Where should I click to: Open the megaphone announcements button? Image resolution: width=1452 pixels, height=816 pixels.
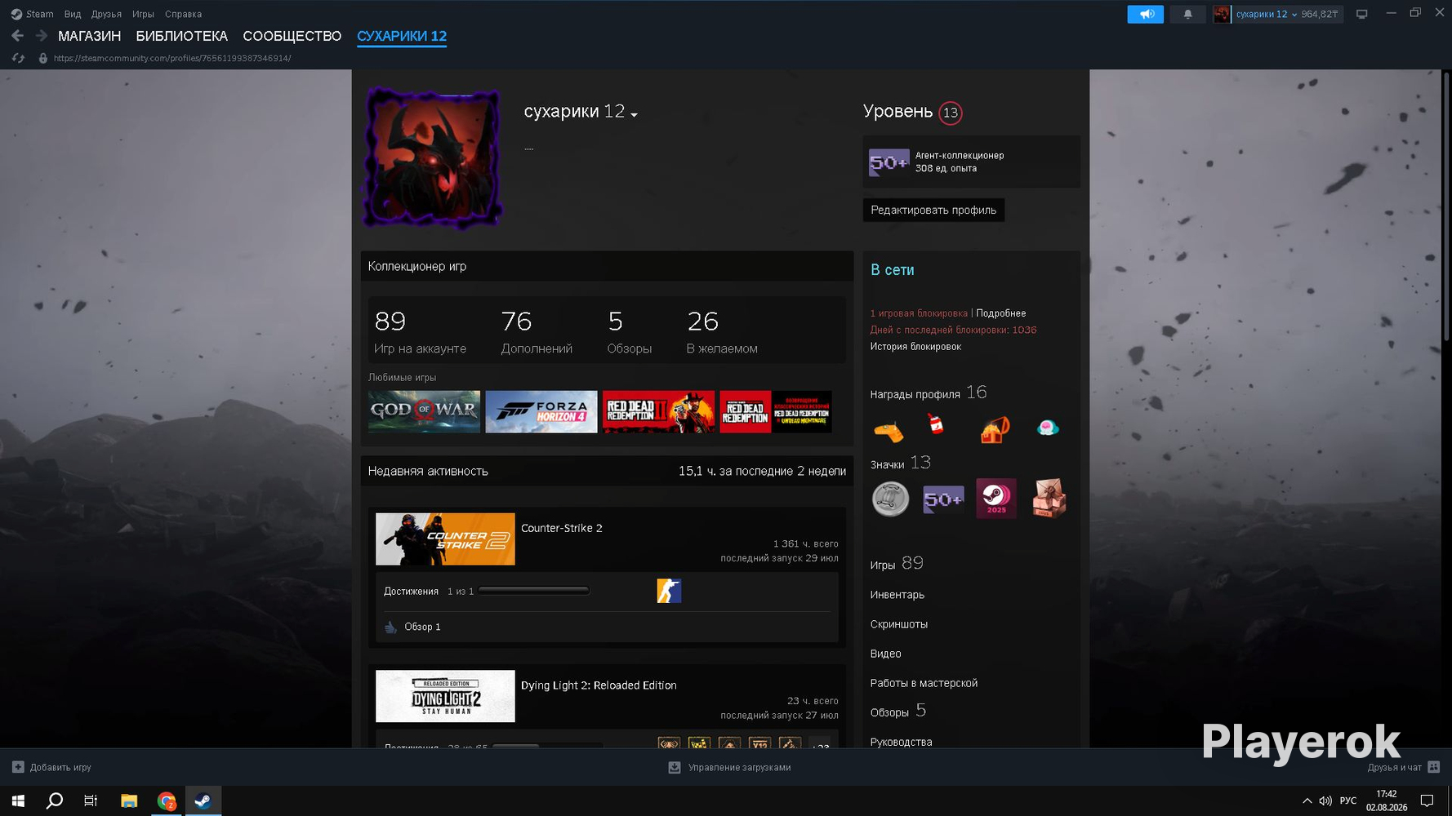click(x=1146, y=14)
